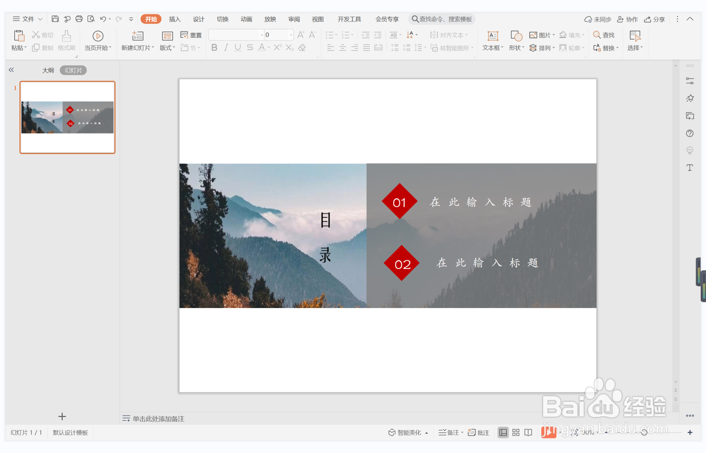This screenshot has width=706, height=453.
Task: Click the Shapes (形状) icon
Action: pyautogui.click(x=516, y=36)
